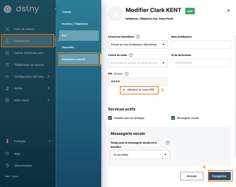Click the Déconnexion logout icon
Screen dimensions: 236x187
click(x=7, y=166)
